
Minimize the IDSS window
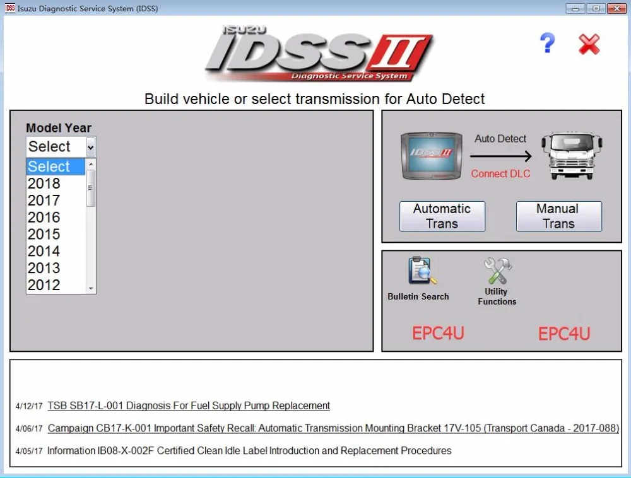(575, 8)
